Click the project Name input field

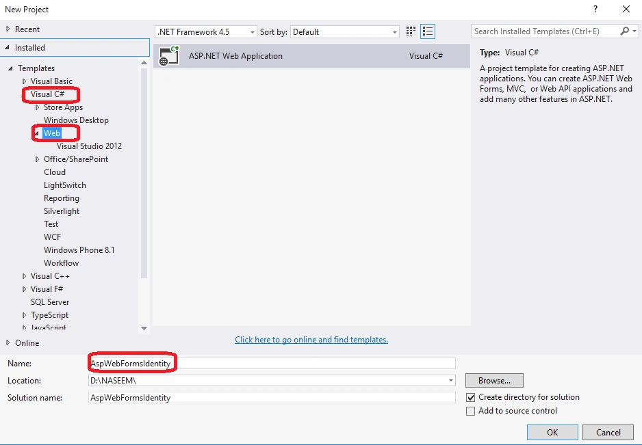272,363
